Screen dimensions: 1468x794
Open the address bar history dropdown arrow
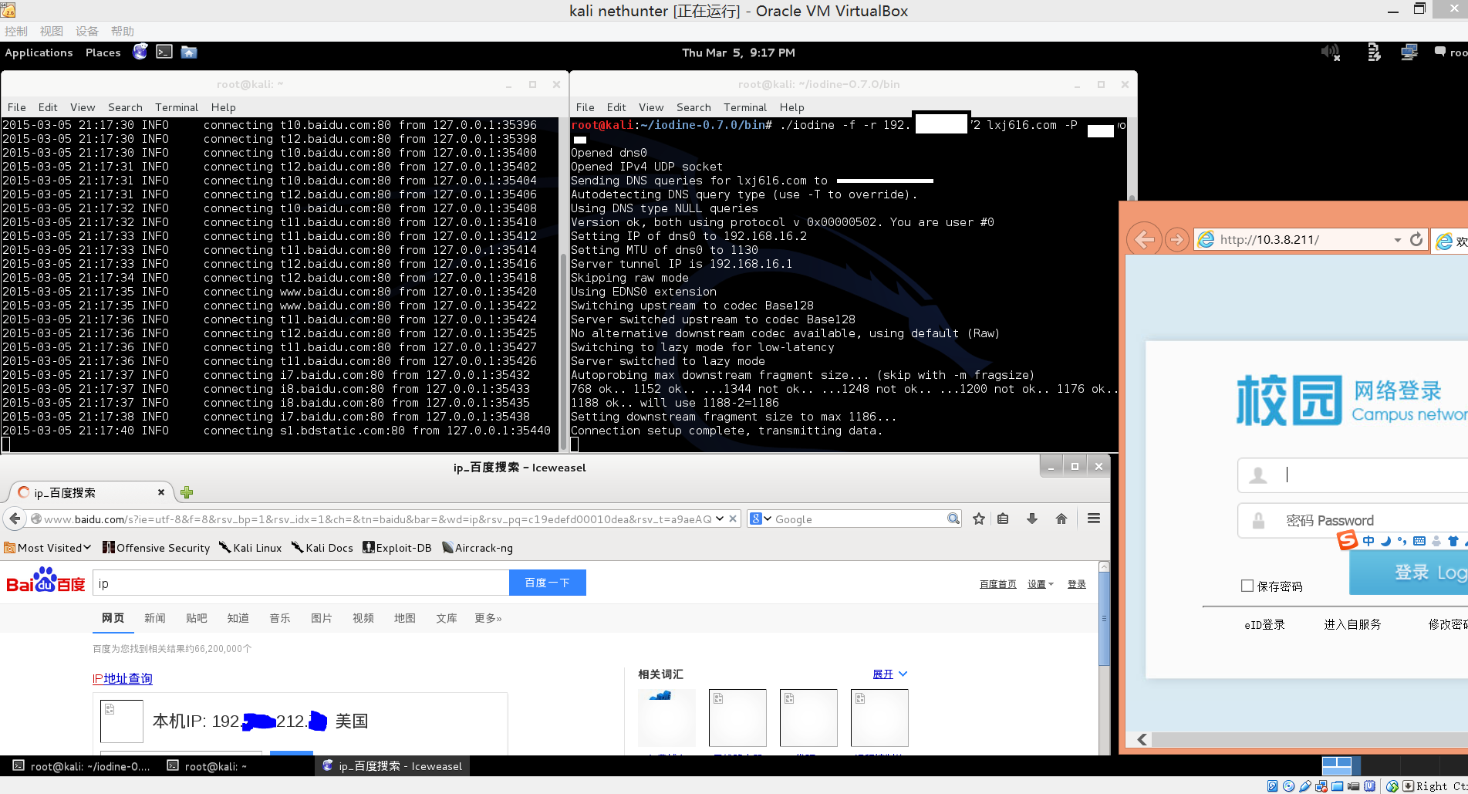(x=720, y=519)
